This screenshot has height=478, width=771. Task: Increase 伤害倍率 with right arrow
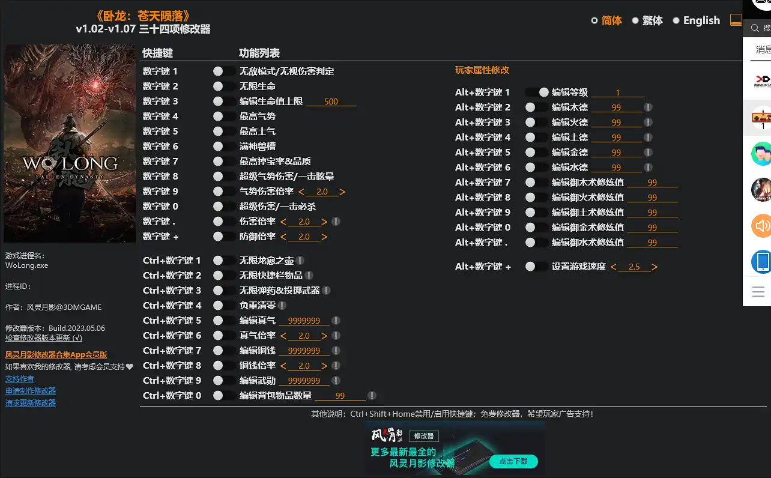pos(324,222)
